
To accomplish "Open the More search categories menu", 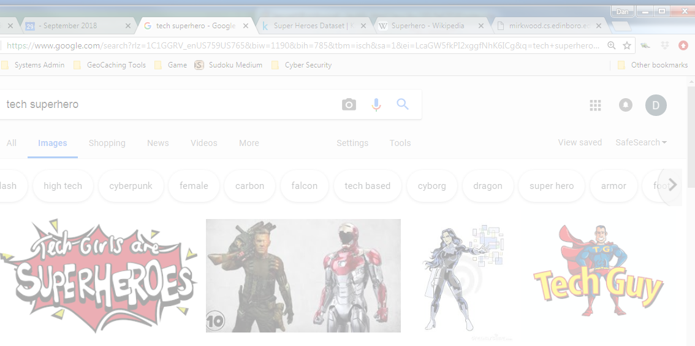I will 249,143.
